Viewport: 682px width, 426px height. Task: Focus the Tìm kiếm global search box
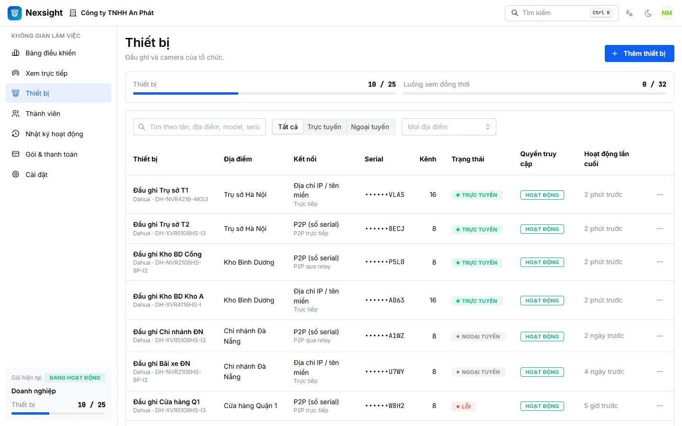tap(562, 13)
